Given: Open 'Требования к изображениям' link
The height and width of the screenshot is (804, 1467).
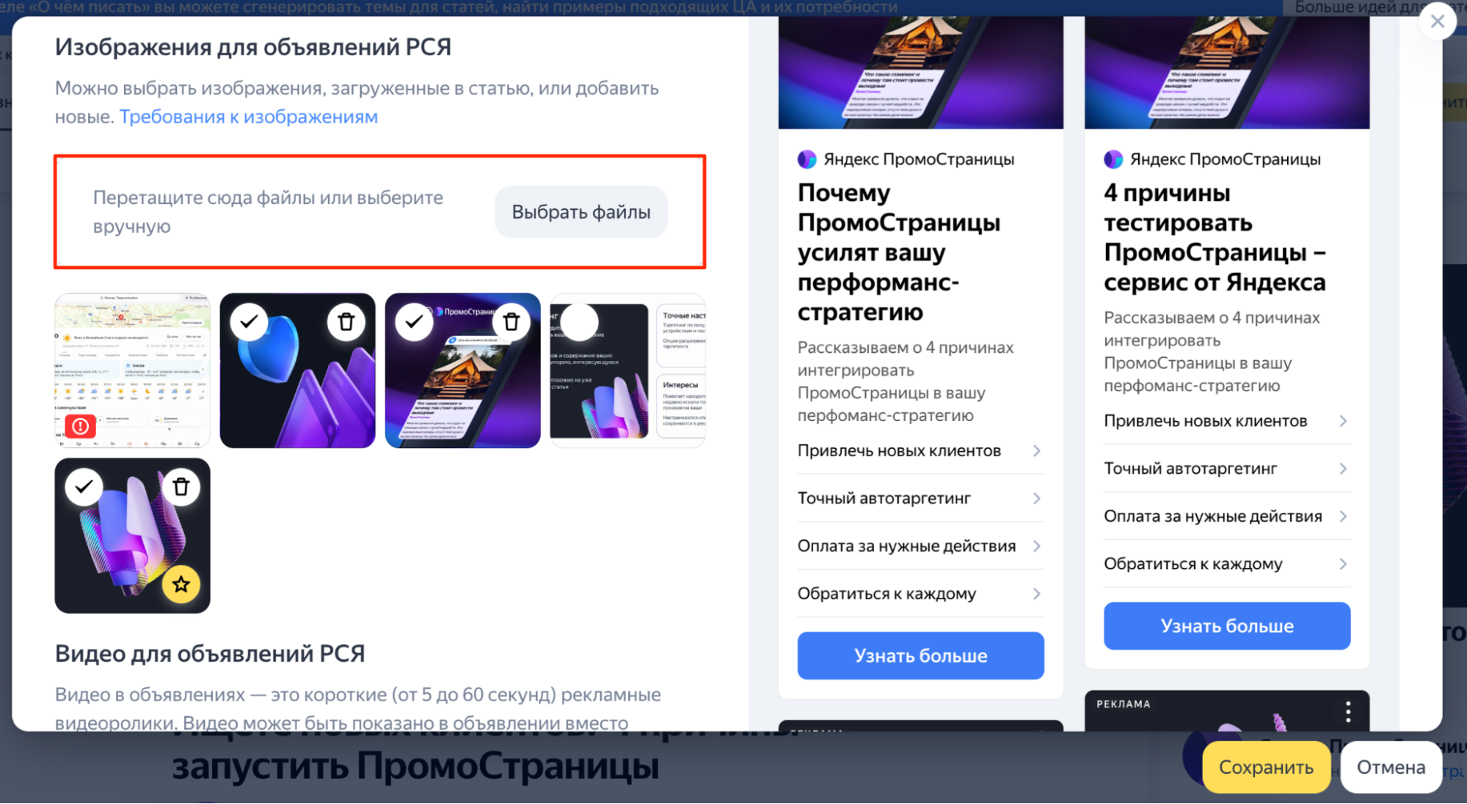Looking at the screenshot, I should (248, 117).
